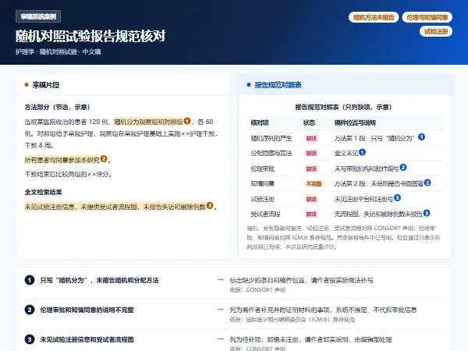Click the 稿件位置与说明 column header
The width and height of the screenshot is (468, 351).
click(355, 122)
